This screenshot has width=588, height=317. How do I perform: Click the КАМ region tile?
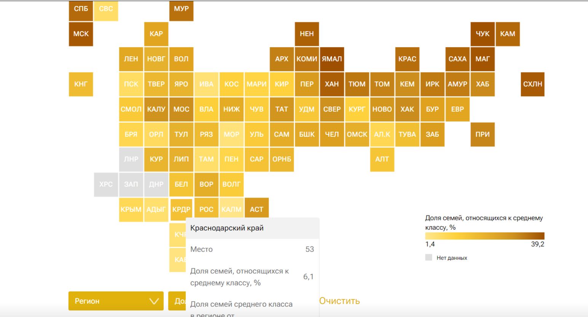point(508,34)
